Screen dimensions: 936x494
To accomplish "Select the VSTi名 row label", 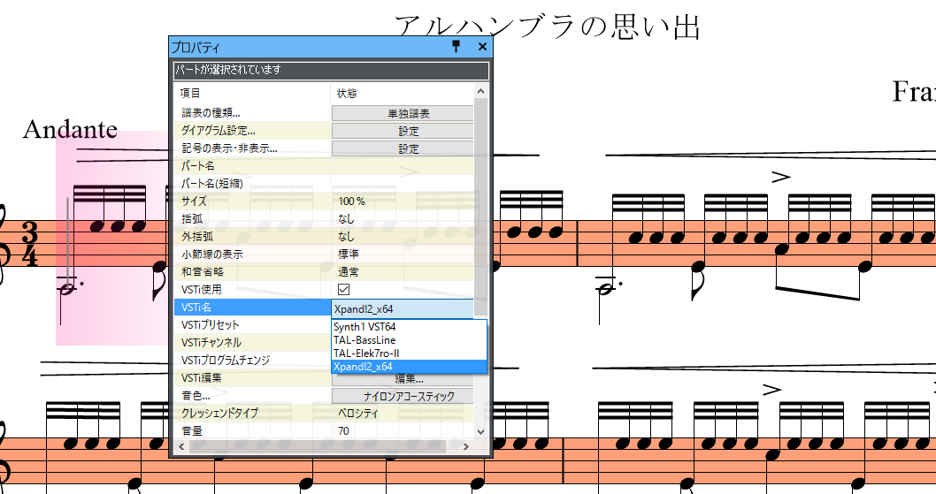I will point(196,308).
